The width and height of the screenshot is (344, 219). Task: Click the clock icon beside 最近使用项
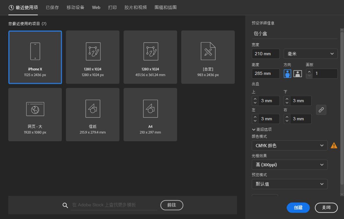pos(10,7)
